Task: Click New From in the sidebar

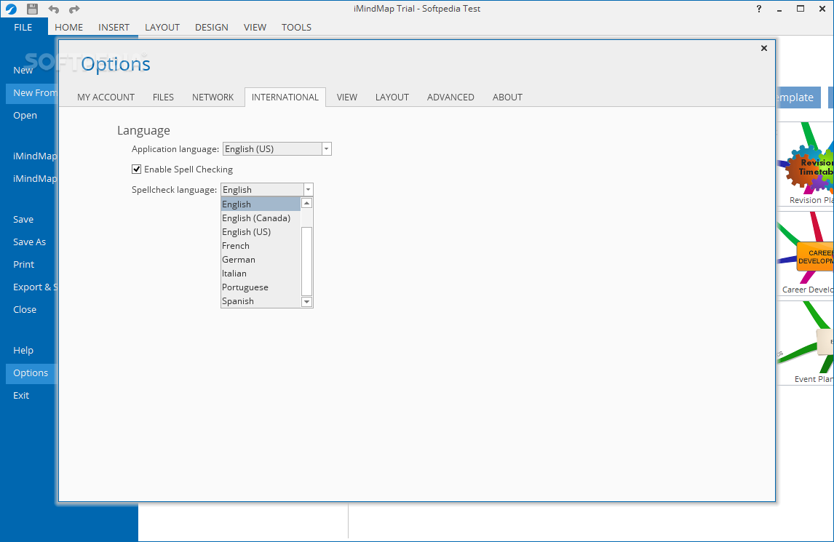Action: (32, 92)
